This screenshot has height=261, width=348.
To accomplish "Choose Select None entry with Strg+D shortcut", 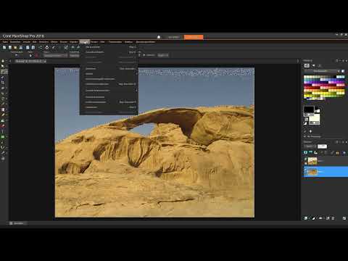I will tap(109, 52).
